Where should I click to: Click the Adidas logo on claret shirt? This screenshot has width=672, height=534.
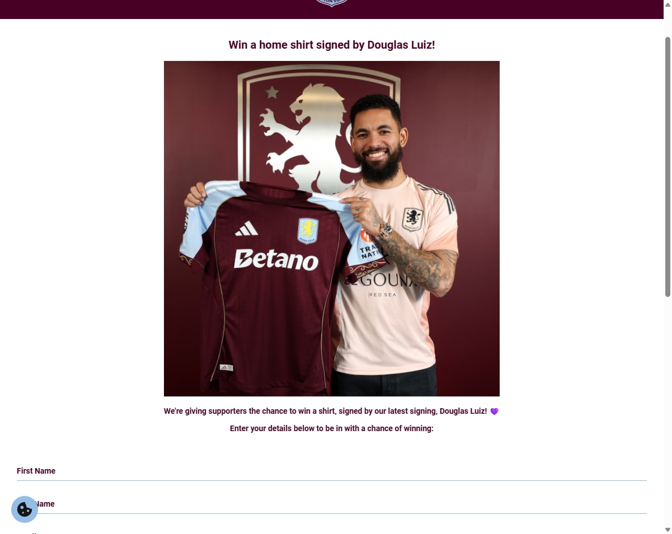pyautogui.click(x=246, y=229)
